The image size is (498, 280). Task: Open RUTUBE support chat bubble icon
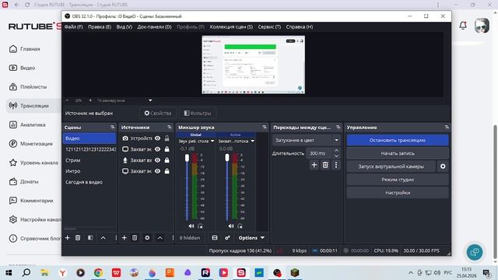coord(475,252)
